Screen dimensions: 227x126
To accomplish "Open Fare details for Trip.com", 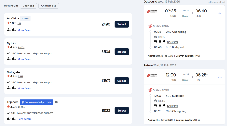I will 25,119.
